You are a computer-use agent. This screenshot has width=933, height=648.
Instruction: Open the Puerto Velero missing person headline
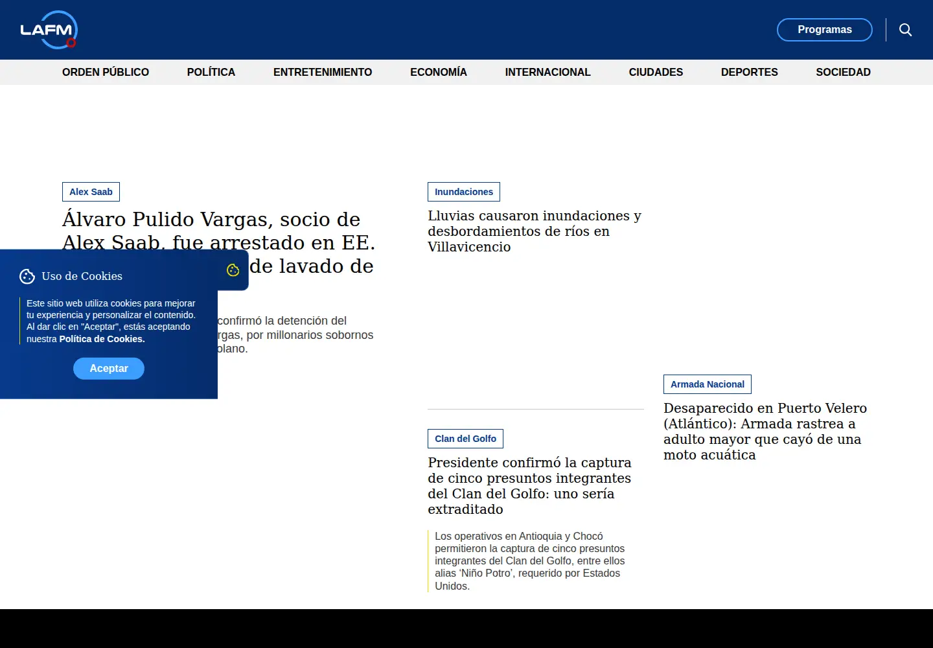click(x=765, y=432)
